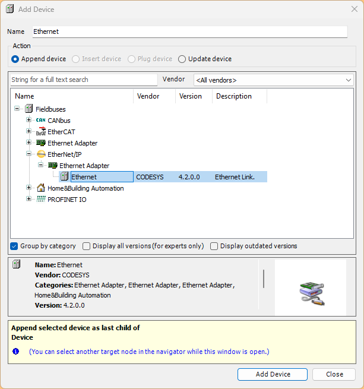364x389 pixels.
Task: Select the Fieldbuses tree row
Action: [50, 109]
